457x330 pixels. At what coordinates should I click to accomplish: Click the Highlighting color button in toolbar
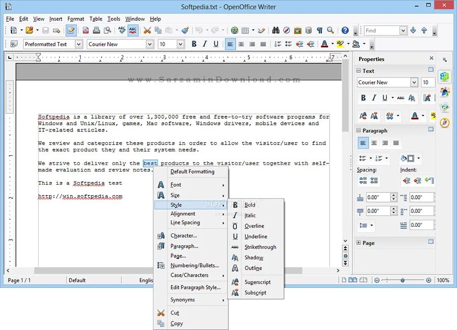(x=340, y=44)
